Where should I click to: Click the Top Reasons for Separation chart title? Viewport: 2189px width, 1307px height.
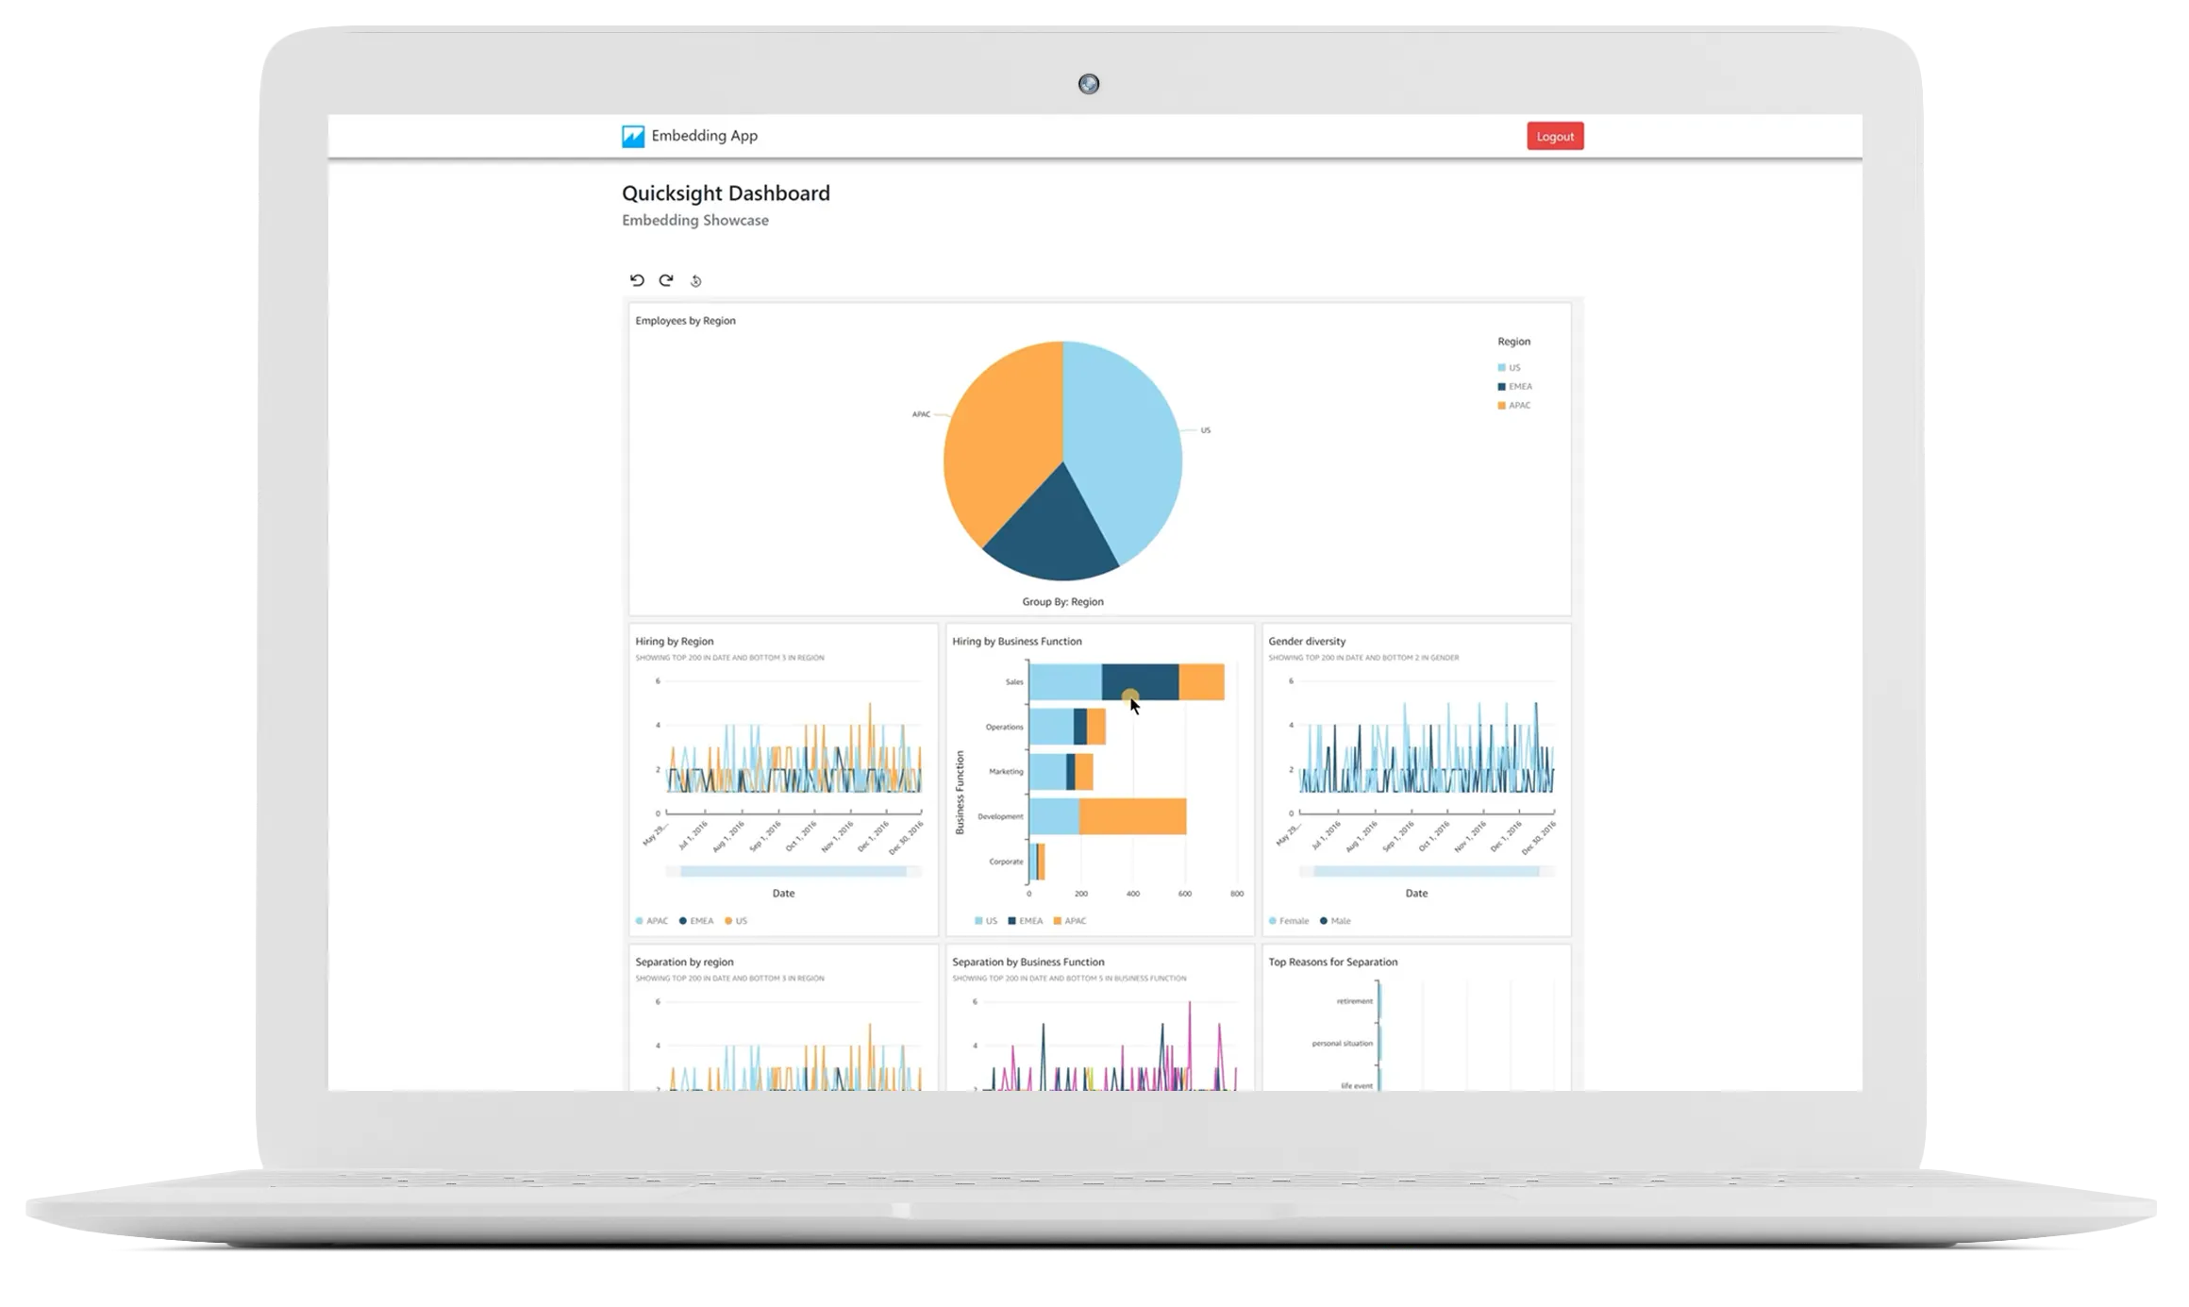[1332, 963]
